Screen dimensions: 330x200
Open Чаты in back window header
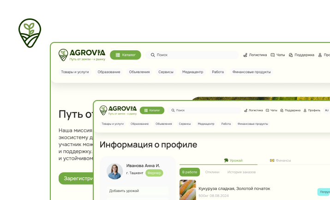coord(278,55)
